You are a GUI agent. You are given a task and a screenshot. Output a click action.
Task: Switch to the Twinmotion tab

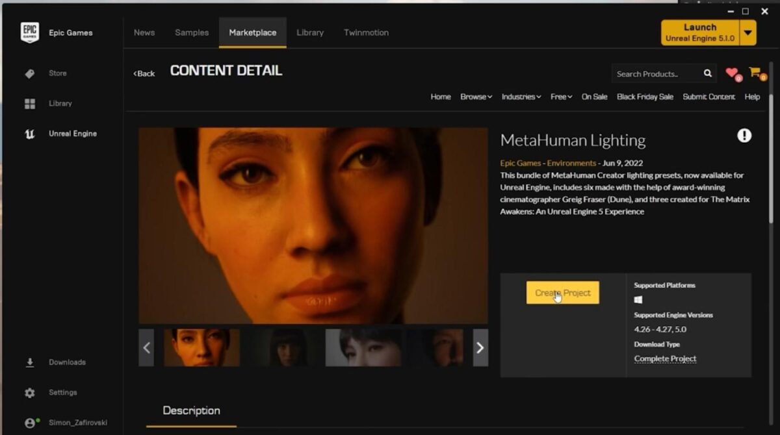[366, 32]
